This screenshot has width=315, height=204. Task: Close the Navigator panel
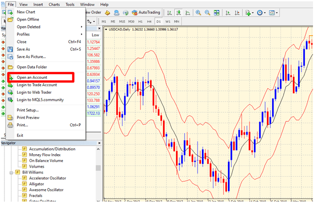[99, 143]
